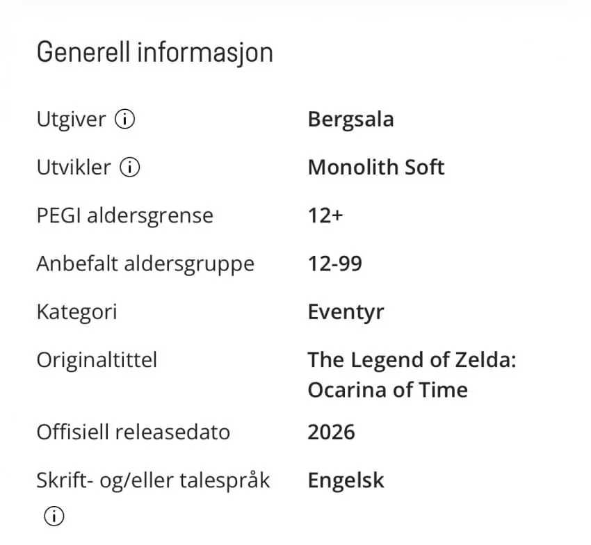Click the Kategori label
The height and width of the screenshot is (545, 591).
[x=77, y=312]
